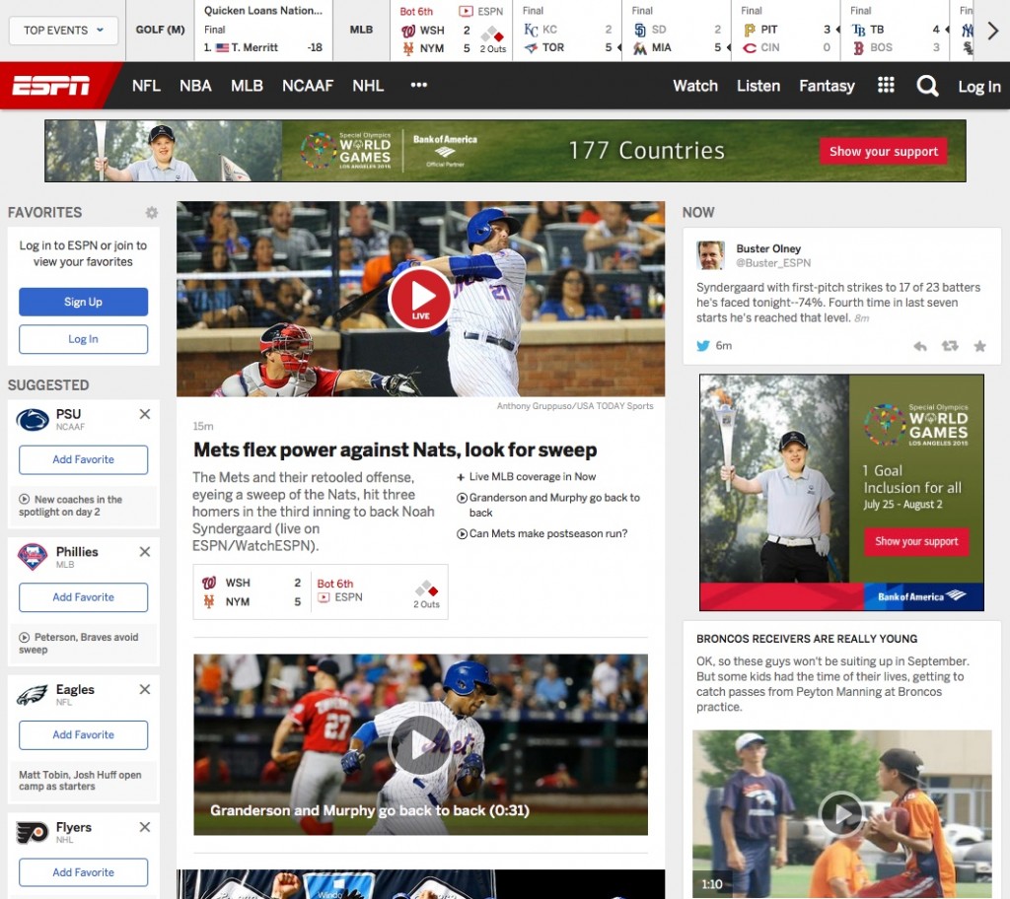
Task: Dismiss the Eagles suggestion
Action: click(145, 690)
